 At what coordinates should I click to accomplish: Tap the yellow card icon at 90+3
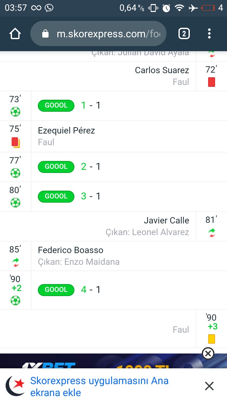pyautogui.click(x=212, y=339)
